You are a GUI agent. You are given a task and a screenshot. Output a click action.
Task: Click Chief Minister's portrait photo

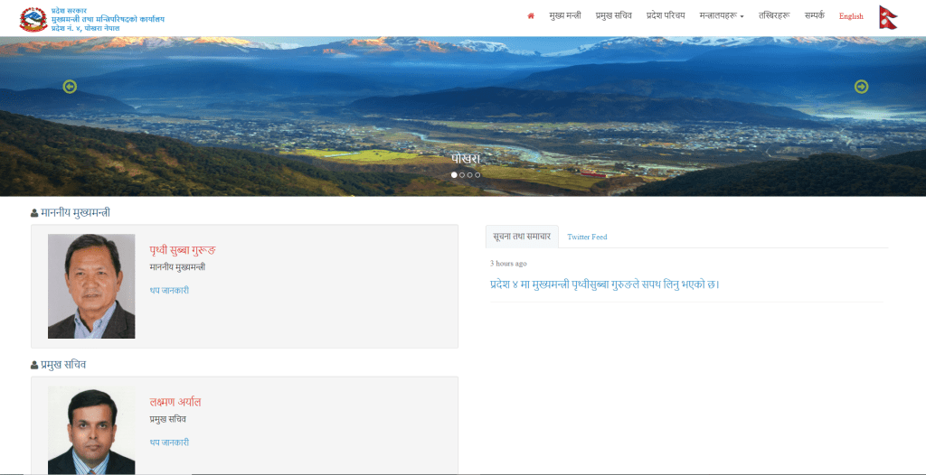(91, 286)
